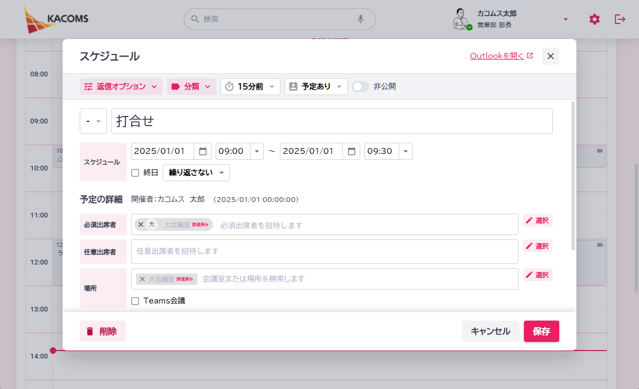Click the settings gear icon
This screenshot has width=639, height=389.
(x=594, y=19)
